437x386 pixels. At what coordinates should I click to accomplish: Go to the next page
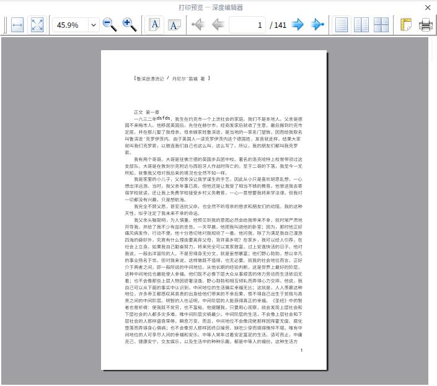[x=298, y=25]
